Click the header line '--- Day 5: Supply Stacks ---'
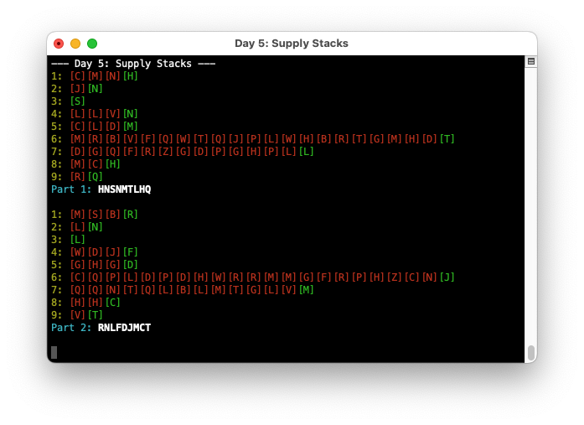This screenshot has height=425, width=584. pyautogui.click(x=133, y=64)
